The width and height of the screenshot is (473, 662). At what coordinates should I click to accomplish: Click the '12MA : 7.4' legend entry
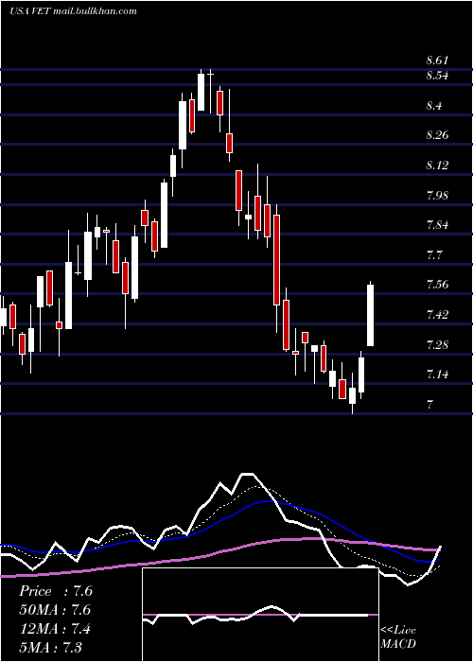(x=55, y=629)
